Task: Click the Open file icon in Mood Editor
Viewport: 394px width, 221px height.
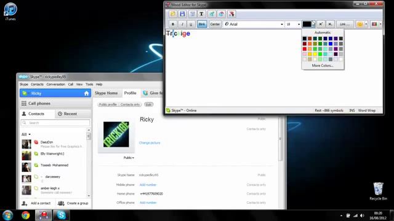Action: (173, 14)
